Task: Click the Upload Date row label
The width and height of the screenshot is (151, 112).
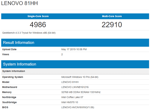Action: (9, 49)
